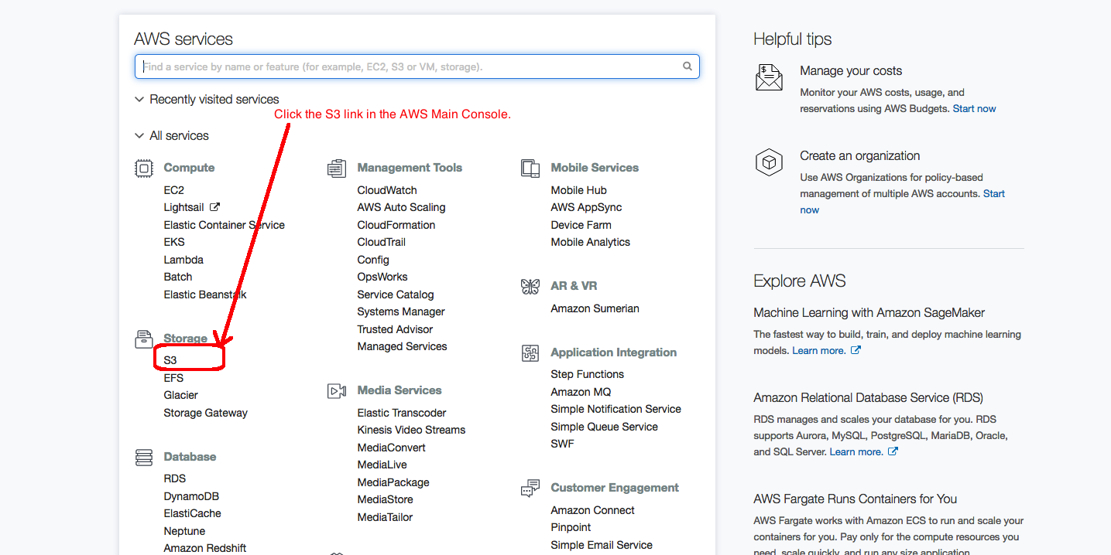Click the Compute category chip icon
The height and width of the screenshot is (555, 1111).
coord(144,168)
